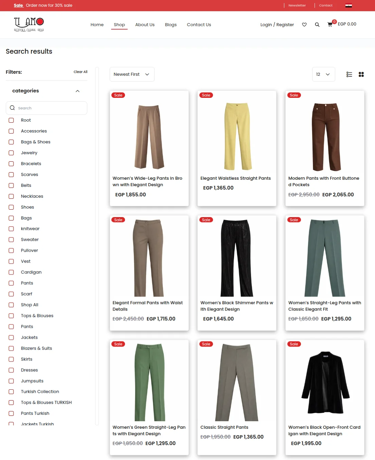The height and width of the screenshot is (460, 375).
Task: Click the search magnifier icon in the header
Action: tap(317, 24)
